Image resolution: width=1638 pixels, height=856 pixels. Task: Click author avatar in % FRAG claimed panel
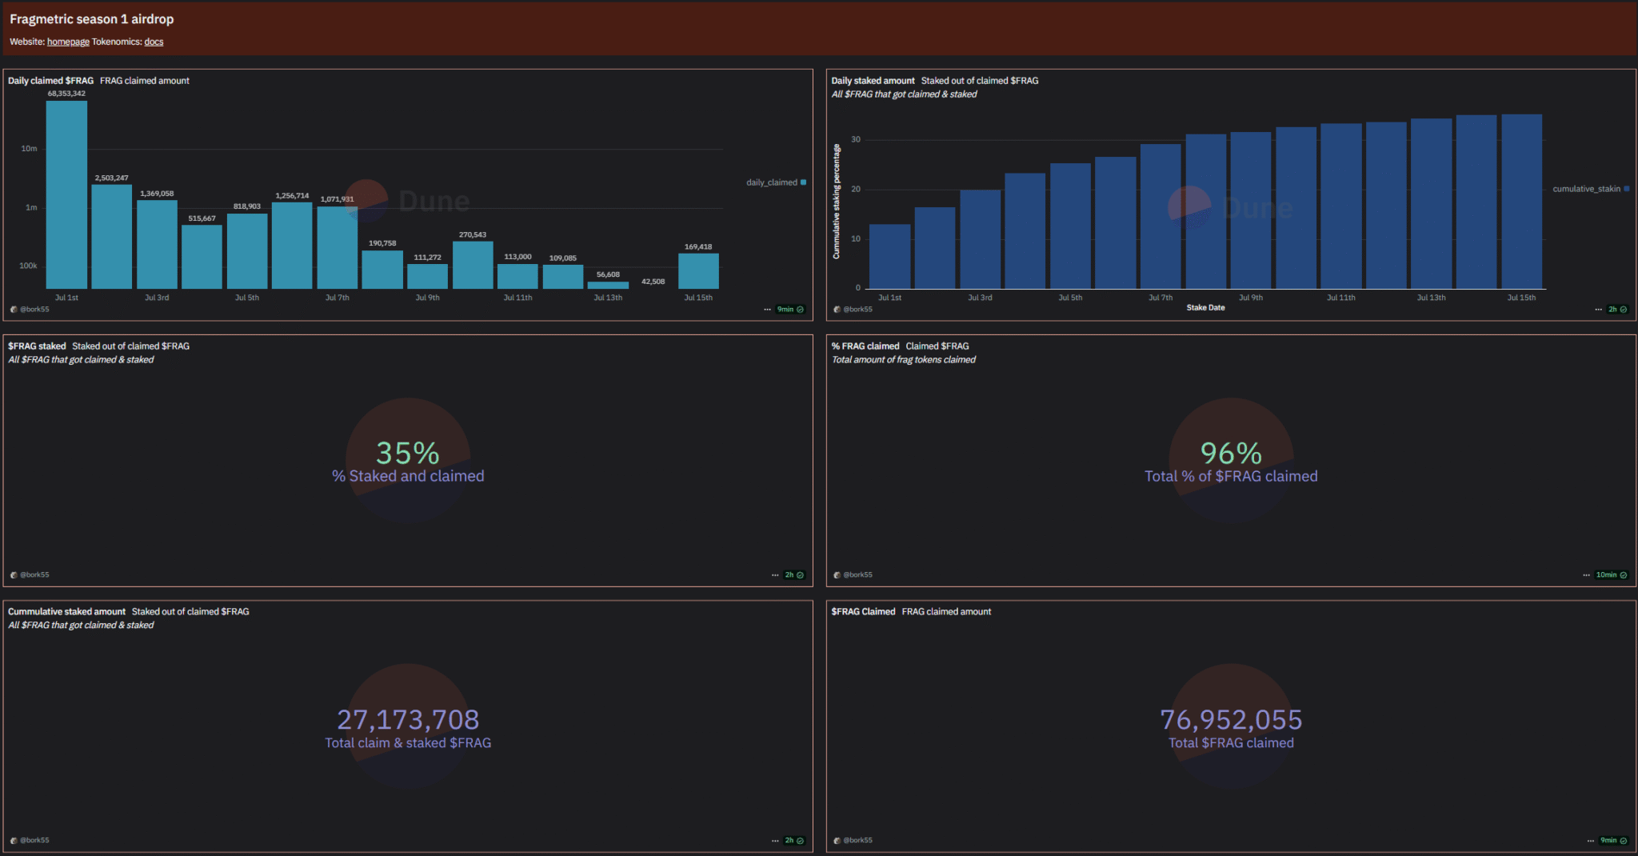tap(837, 575)
